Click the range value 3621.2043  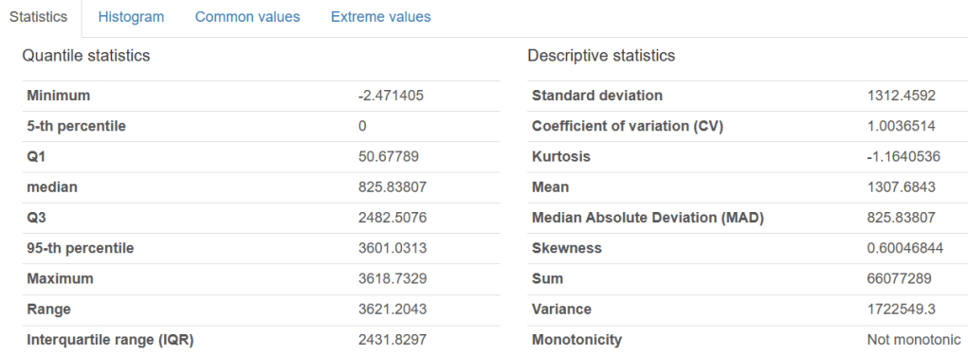coord(392,310)
